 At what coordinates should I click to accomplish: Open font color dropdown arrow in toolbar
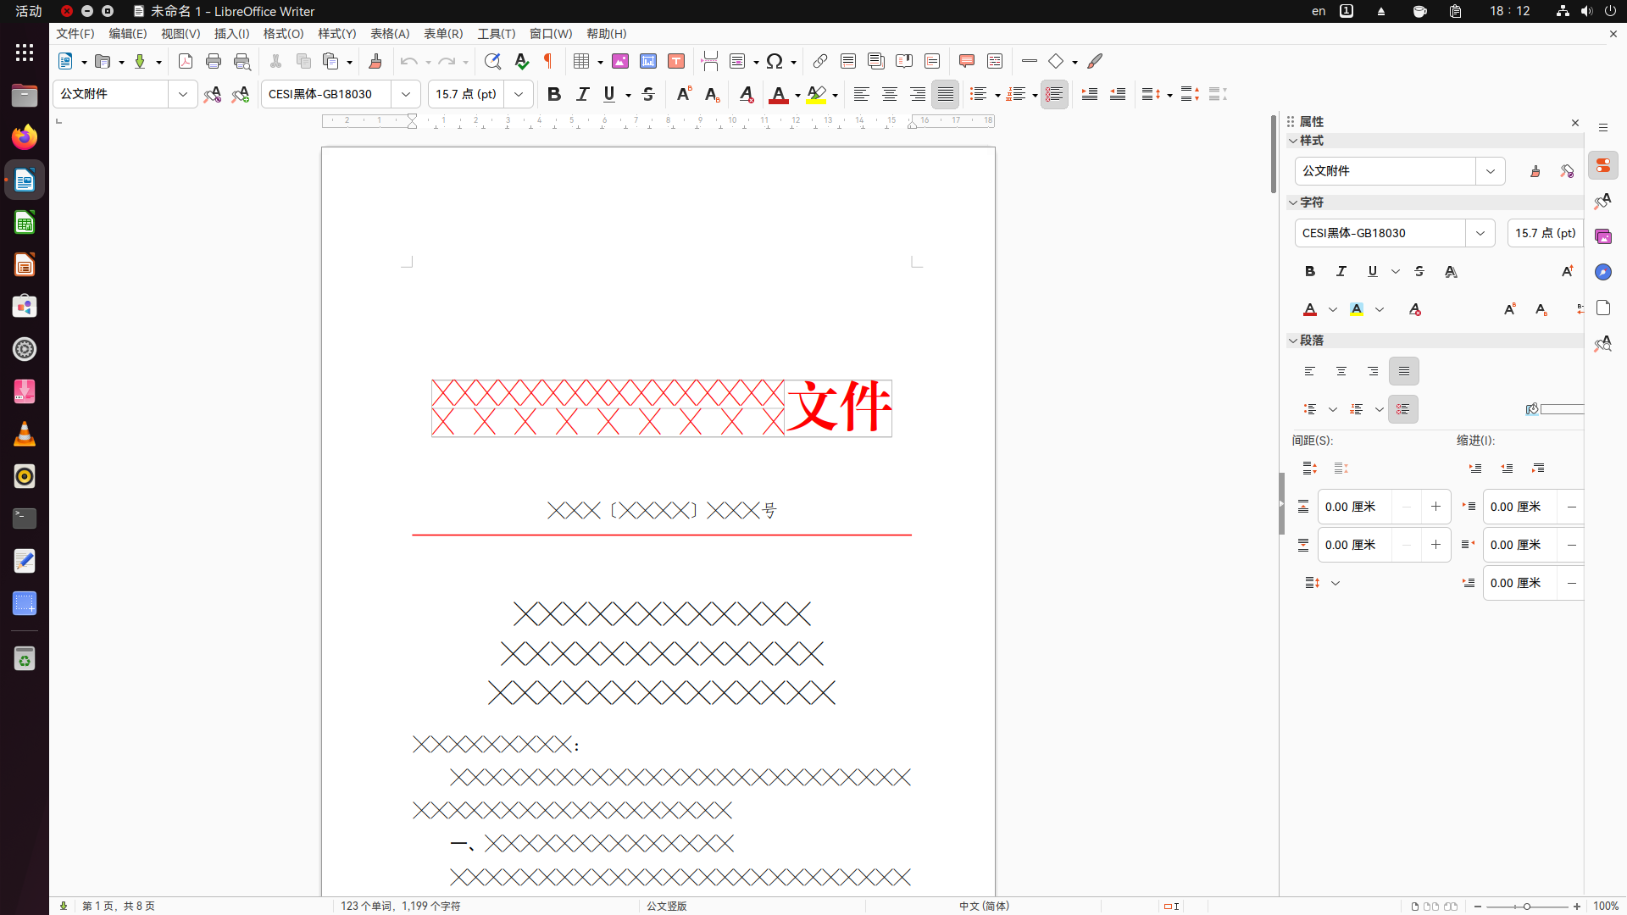click(797, 95)
